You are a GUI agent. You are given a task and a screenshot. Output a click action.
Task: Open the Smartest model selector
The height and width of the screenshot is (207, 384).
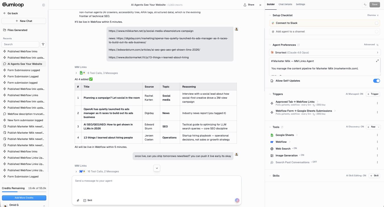tap(325, 53)
